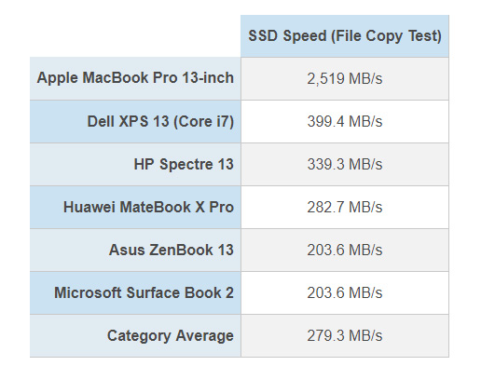This screenshot has width=495, height=366.
Task: Click the word SSD in the header
Action: (263, 35)
